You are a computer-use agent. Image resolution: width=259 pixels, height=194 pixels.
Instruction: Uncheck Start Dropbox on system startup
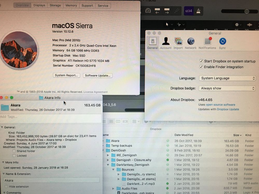click(x=201, y=61)
